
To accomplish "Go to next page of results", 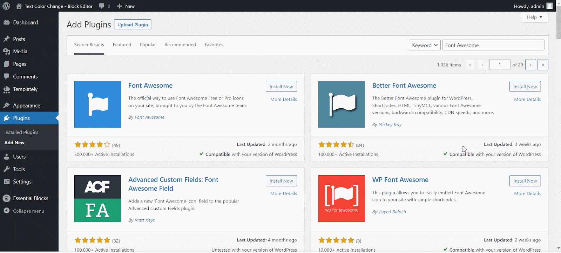I will pos(530,65).
